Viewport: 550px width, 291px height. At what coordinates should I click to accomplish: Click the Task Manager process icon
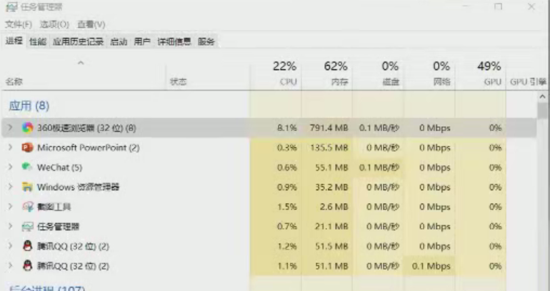click(x=27, y=227)
